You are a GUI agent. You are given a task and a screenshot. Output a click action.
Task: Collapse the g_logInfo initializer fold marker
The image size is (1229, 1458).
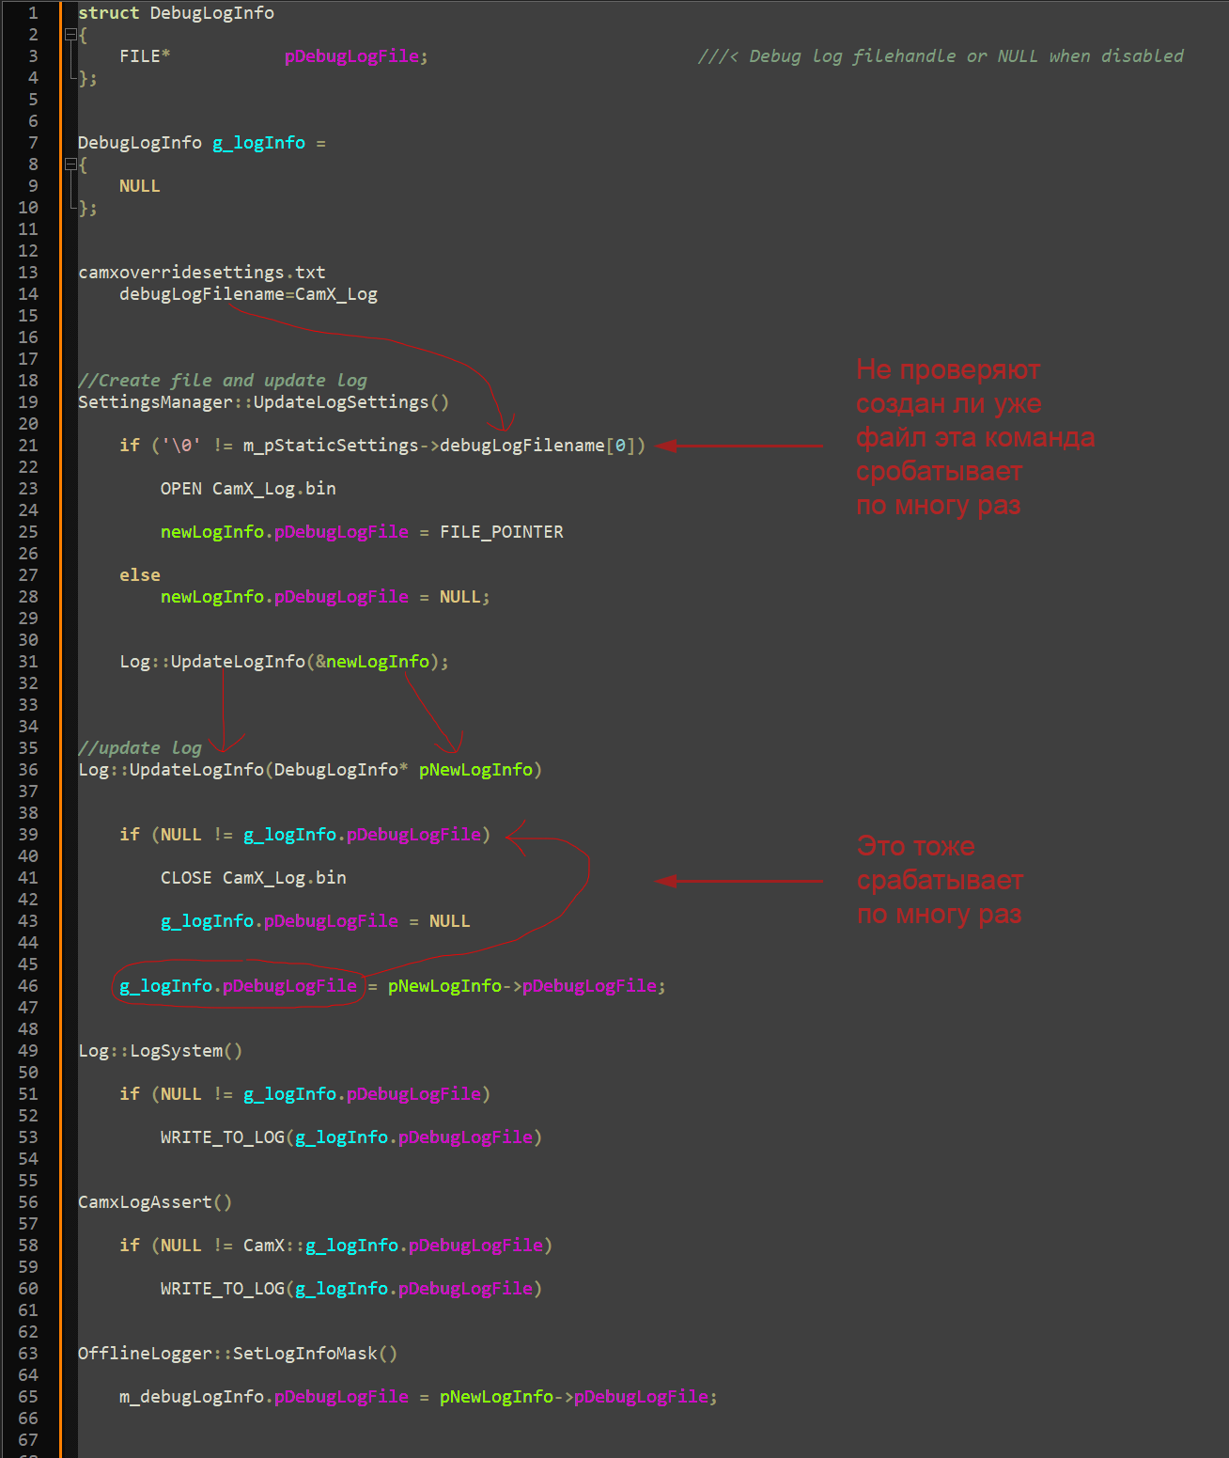(x=70, y=165)
